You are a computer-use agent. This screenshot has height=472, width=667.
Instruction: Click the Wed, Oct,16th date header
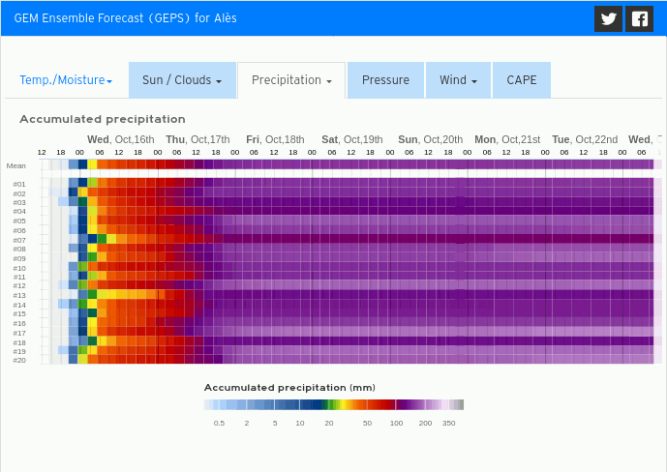[121, 139]
